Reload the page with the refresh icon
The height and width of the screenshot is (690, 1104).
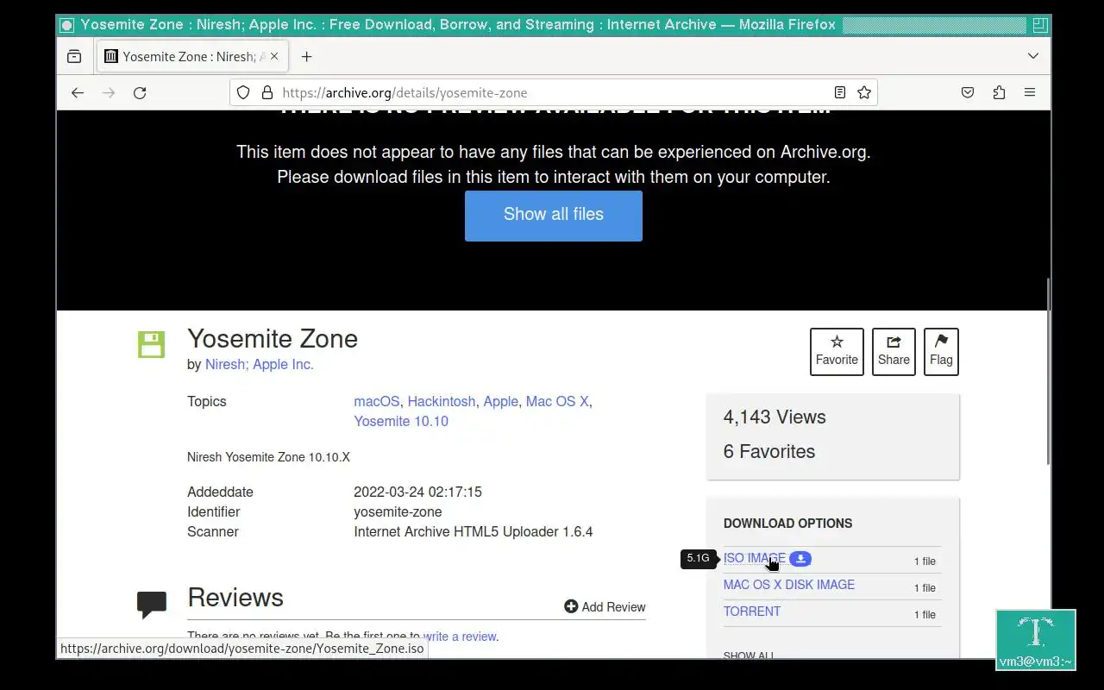[x=140, y=92]
